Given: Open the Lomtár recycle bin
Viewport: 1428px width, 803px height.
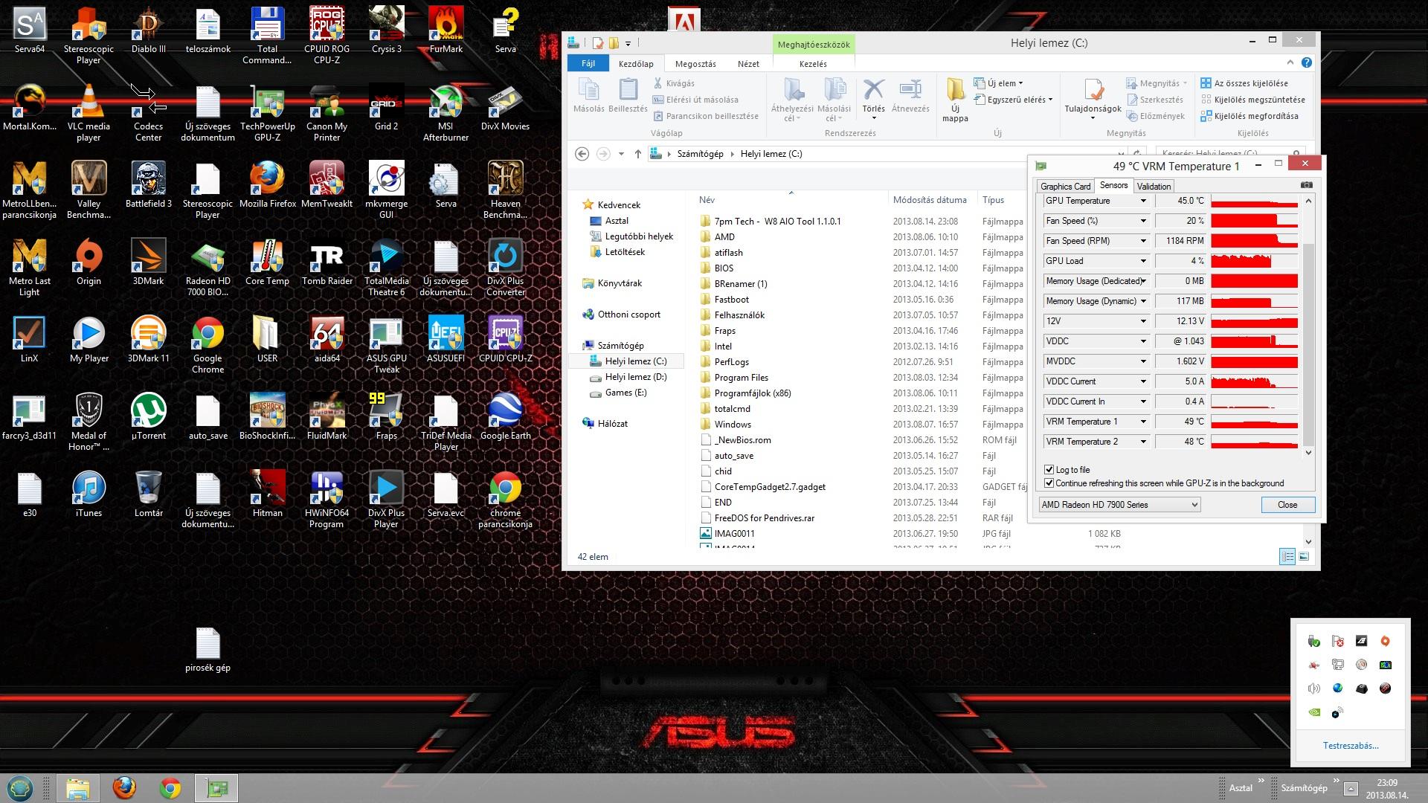Looking at the screenshot, I should [148, 494].
